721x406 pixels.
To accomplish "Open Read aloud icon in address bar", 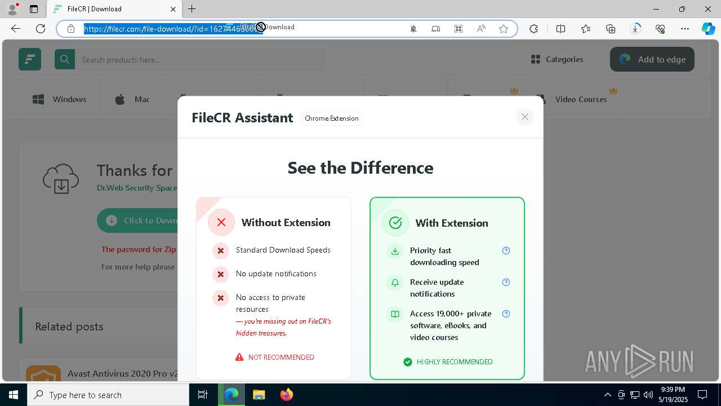I will pyautogui.click(x=481, y=29).
